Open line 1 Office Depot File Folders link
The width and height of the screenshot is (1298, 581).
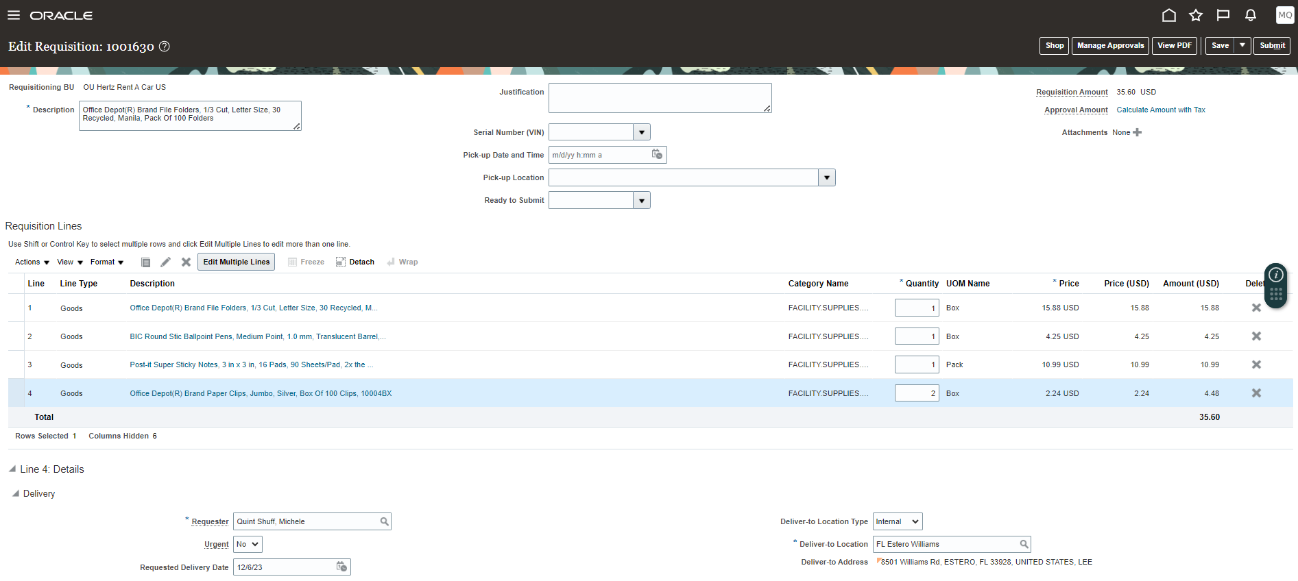click(254, 308)
